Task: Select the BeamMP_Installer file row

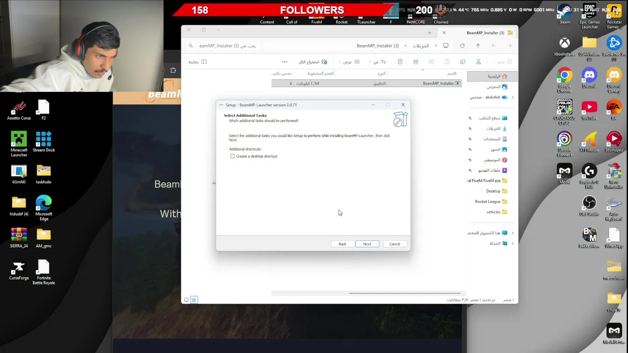Action: tap(366, 83)
